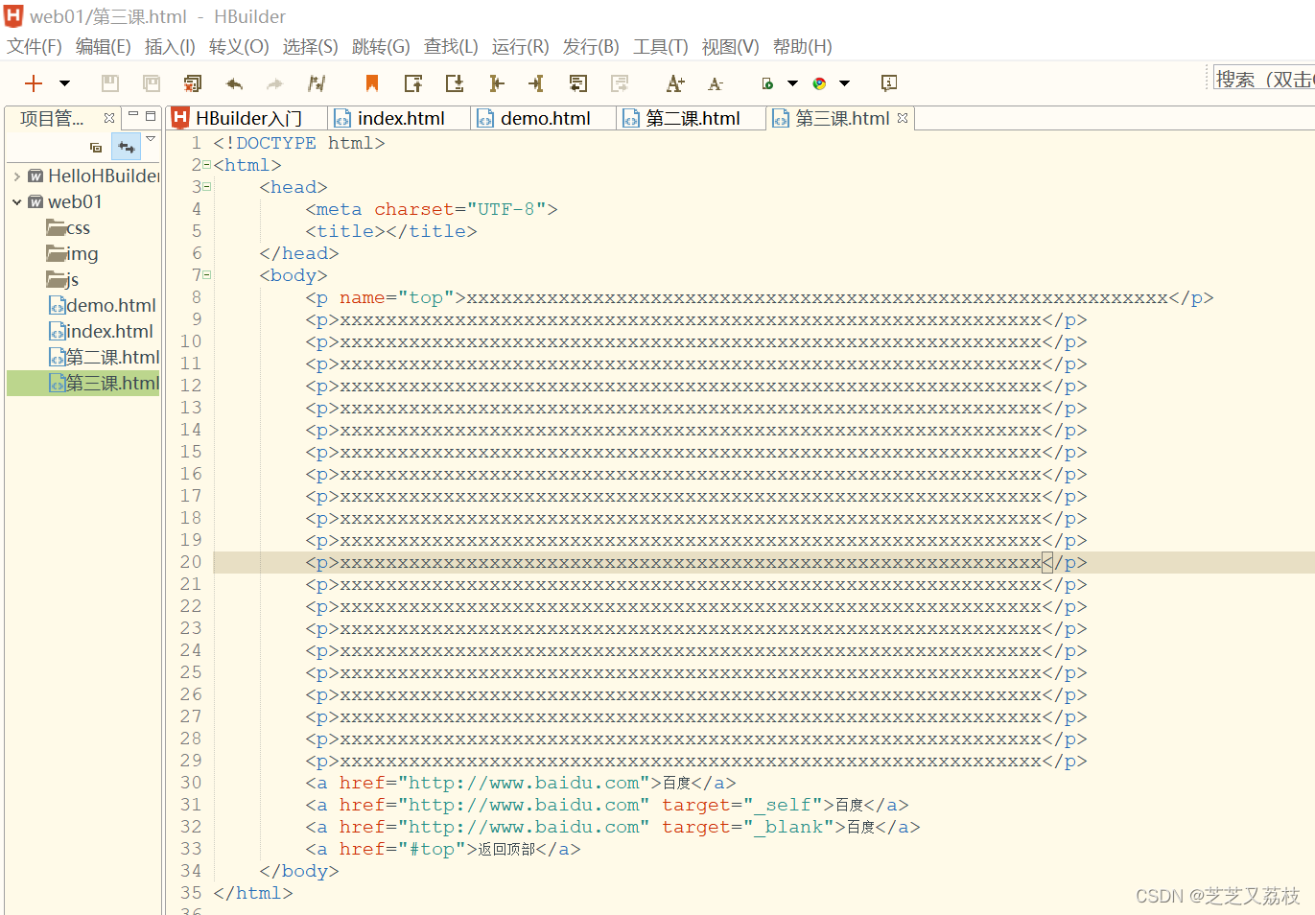Collapse the web01 project node
The image size is (1315, 915).
[17, 202]
